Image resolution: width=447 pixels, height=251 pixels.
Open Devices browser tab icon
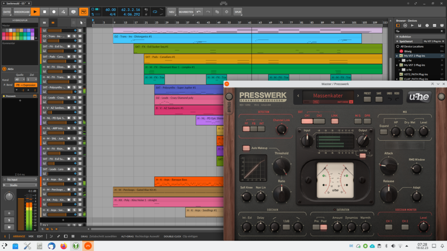(x=398, y=26)
